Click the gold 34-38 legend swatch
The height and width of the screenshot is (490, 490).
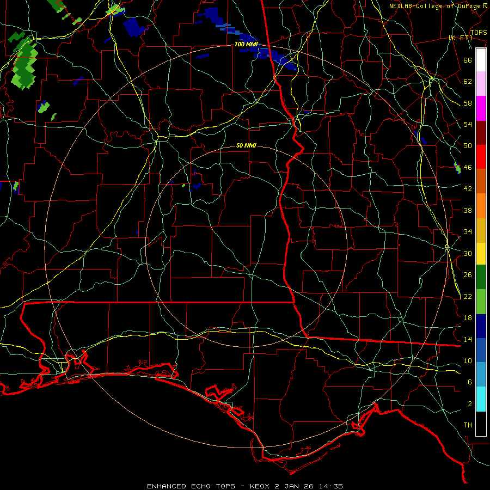tap(481, 230)
